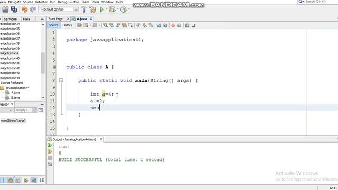Screen dimensions: 338x190
Task: Minimize the Navigator panel
Action: click(42, 104)
